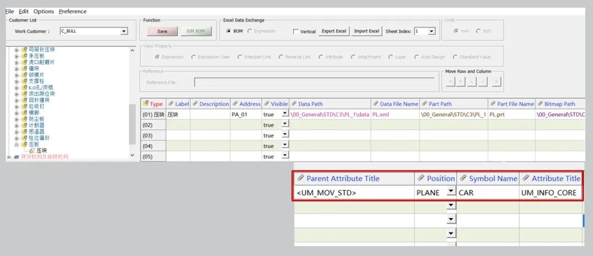Collapse the 压板 tree node
The image size is (593, 256).
(16, 144)
